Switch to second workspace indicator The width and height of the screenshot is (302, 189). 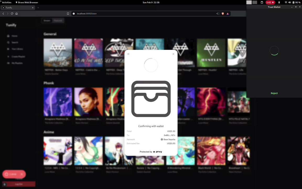click(255, 2)
